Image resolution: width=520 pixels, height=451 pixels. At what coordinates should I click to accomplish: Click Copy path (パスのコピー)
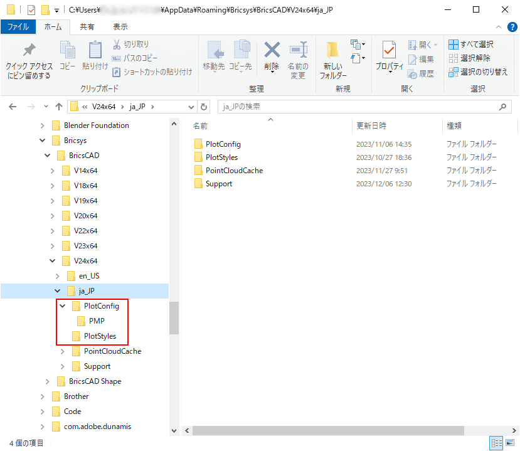(135, 58)
